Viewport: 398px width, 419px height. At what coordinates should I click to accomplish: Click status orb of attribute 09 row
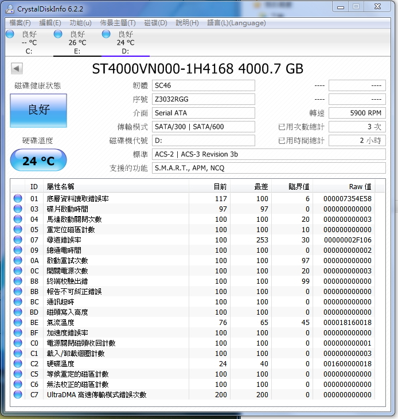point(18,250)
